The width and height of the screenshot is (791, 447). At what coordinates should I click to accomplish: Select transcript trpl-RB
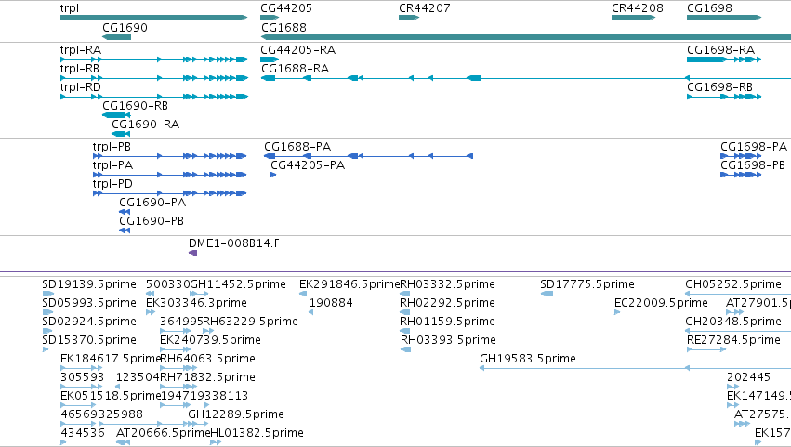pos(154,78)
